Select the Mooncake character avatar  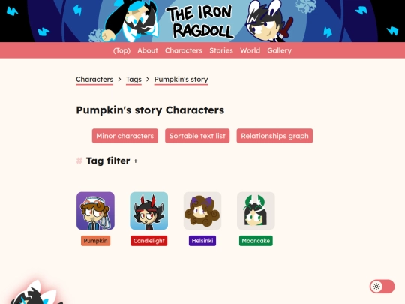click(x=256, y=211)
